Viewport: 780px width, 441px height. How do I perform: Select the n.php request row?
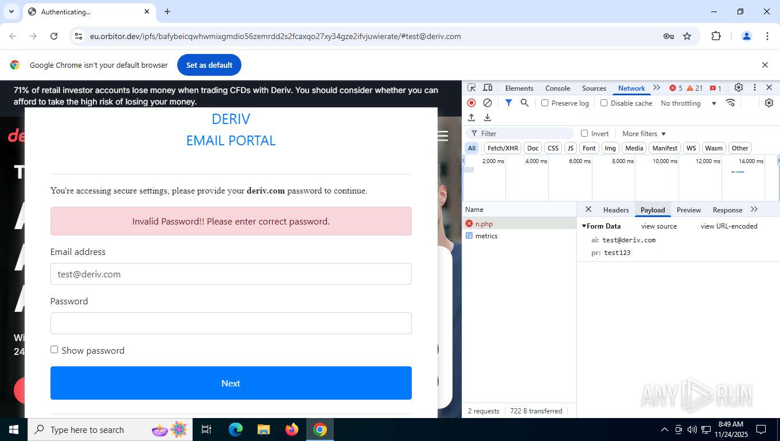[520, 224]
